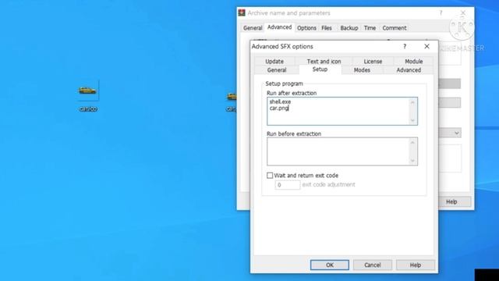
Task: Switch to the Modes tab
Action: pyautogui.click(x=362, y=70)
